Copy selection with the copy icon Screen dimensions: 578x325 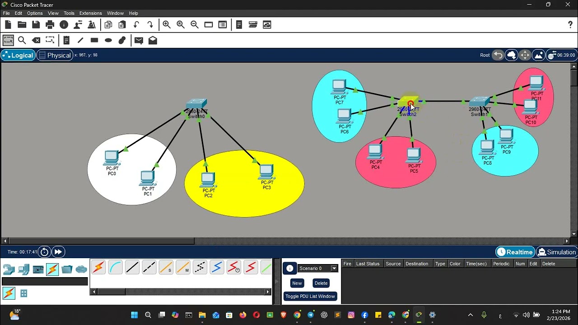click(x=108, y=25)
